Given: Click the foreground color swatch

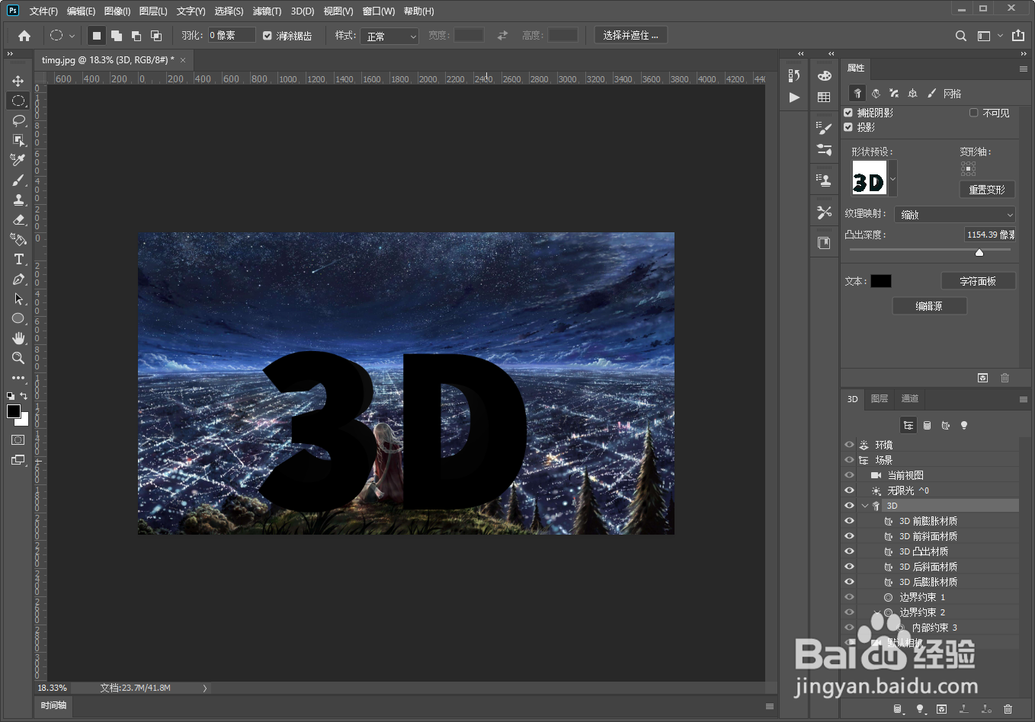Looking at the screenshot, I should click(x=14, y=412).
